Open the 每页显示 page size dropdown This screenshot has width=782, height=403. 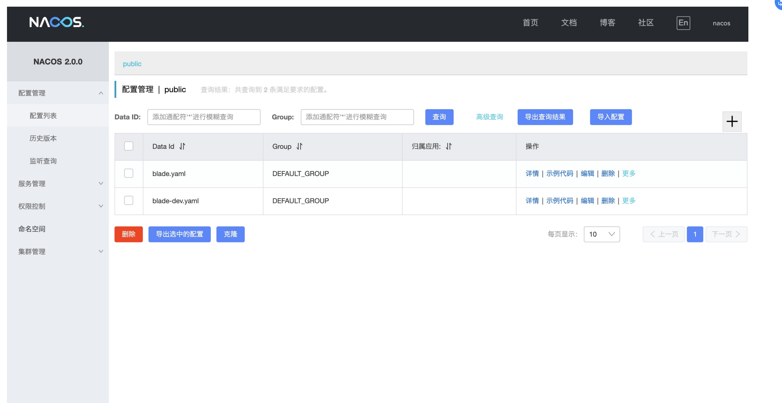coord(602,234)
